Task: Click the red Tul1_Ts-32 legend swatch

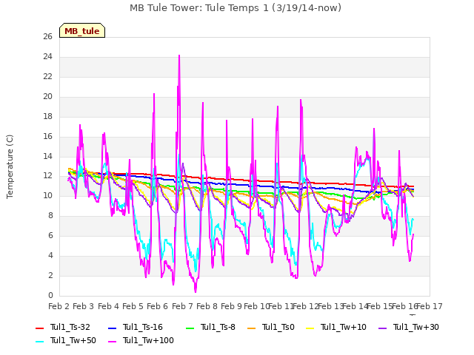Action: [x=40, y=328]
